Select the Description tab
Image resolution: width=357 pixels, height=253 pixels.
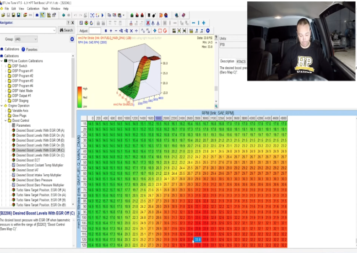[x=227, y=61]
